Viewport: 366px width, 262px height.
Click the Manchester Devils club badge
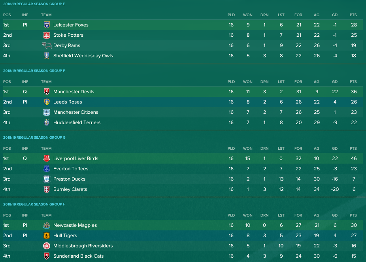click(x=47, y=91)
